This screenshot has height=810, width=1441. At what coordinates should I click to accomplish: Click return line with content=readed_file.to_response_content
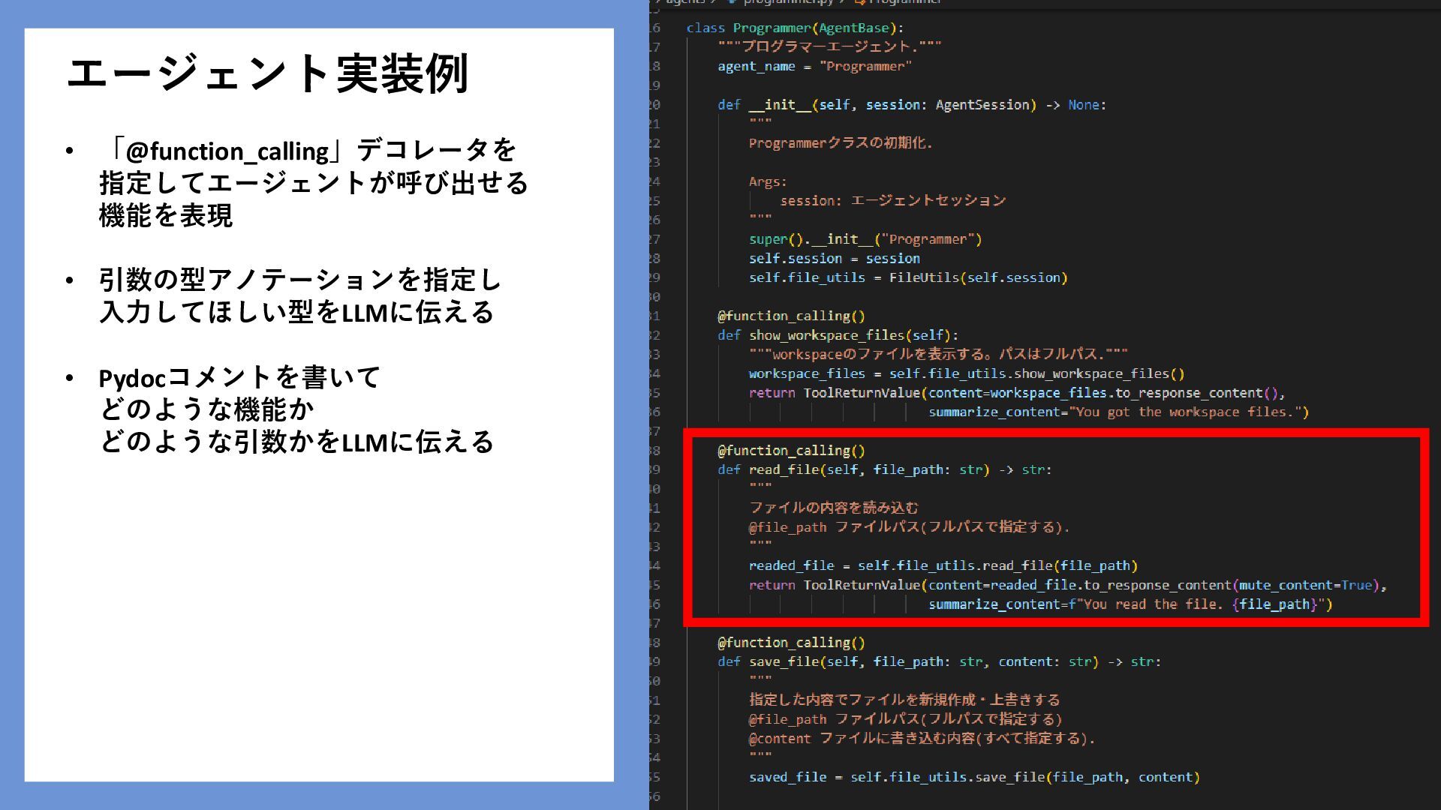click(x=1068, y=585)
